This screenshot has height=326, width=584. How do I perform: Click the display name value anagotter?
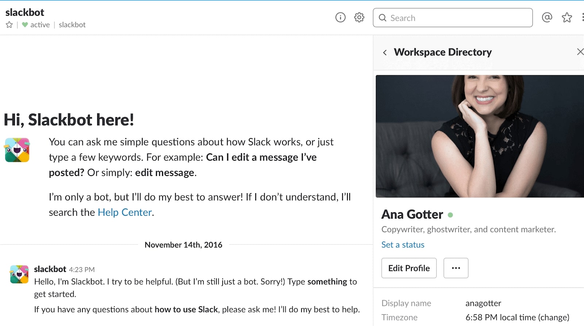tap(483, 303)
